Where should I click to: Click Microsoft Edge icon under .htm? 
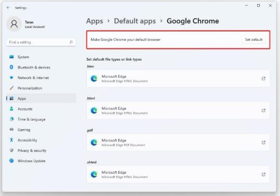[94, 79]
